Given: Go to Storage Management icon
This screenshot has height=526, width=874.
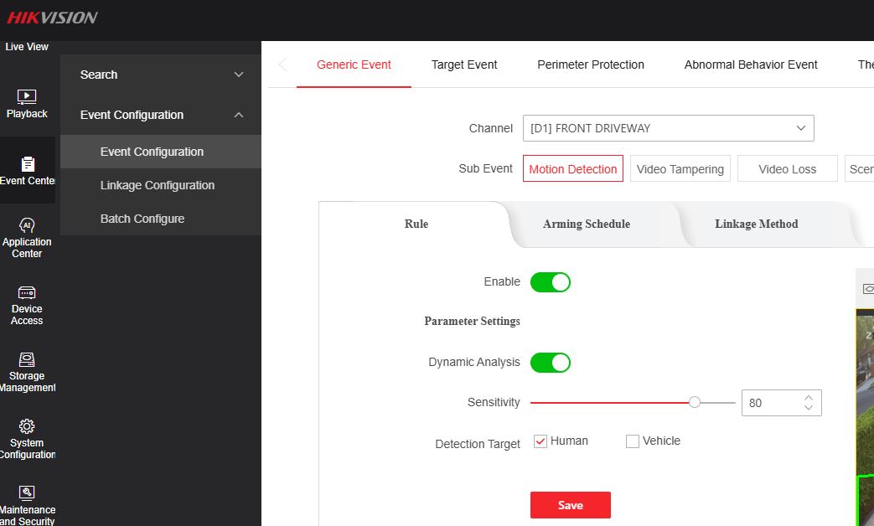Looking at the screenshot, I should (x=27, y=359).
